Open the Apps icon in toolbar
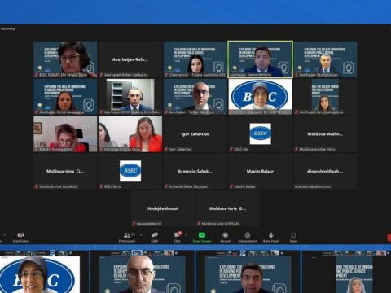The height and width of the screenshot is (293, 391). click(293, 235)
